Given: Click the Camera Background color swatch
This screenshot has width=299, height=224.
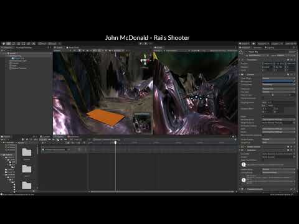Looking at the screenshot, I should coord(277,82).
